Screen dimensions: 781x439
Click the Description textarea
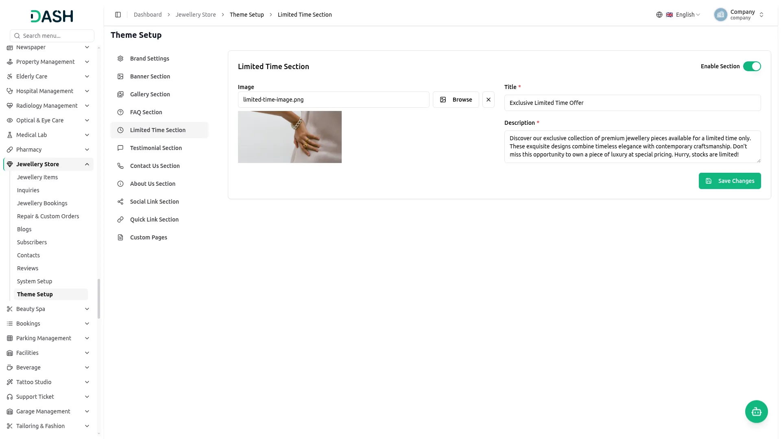633,147
